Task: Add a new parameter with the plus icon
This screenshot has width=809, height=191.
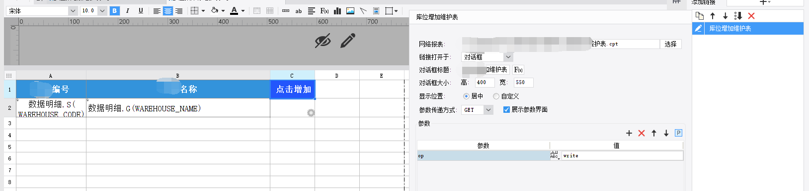Action: tap(629, 133)
